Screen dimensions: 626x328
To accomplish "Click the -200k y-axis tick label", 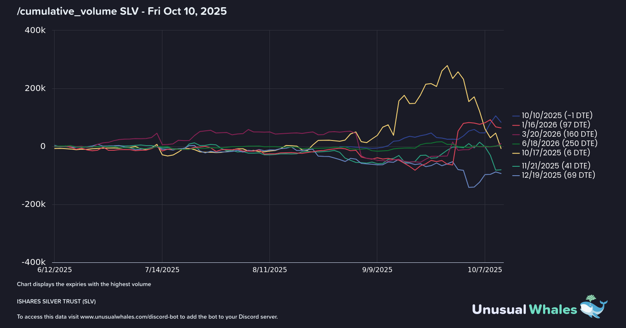I will [x=34, y=204].
